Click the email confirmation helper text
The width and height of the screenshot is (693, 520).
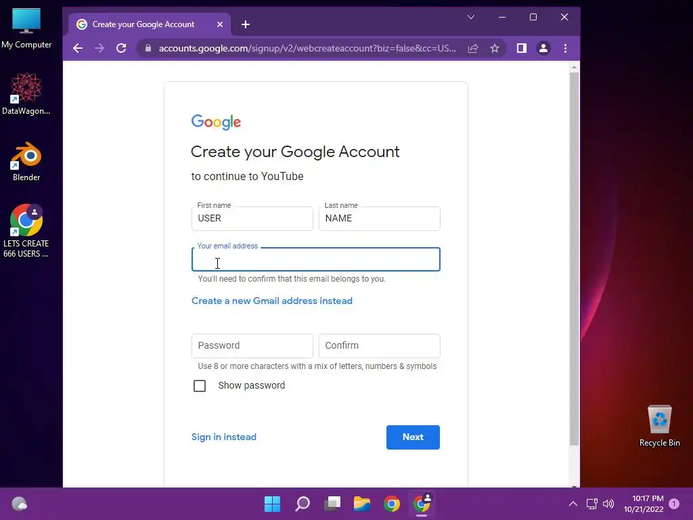click(292, 279)
